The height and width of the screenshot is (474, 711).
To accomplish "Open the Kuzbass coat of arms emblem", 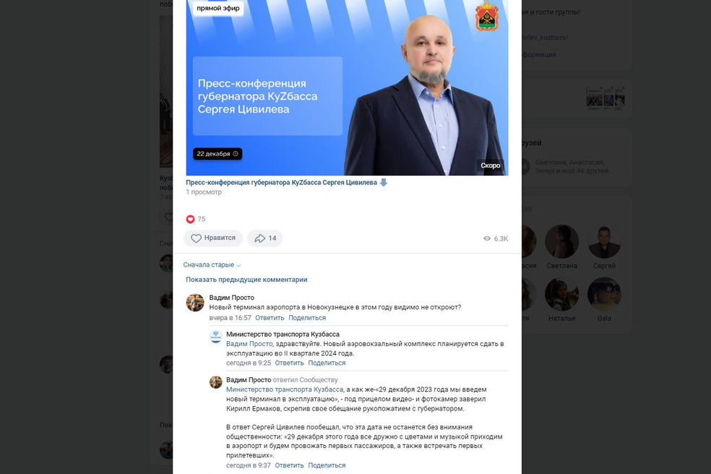I will tap(486, 17).
